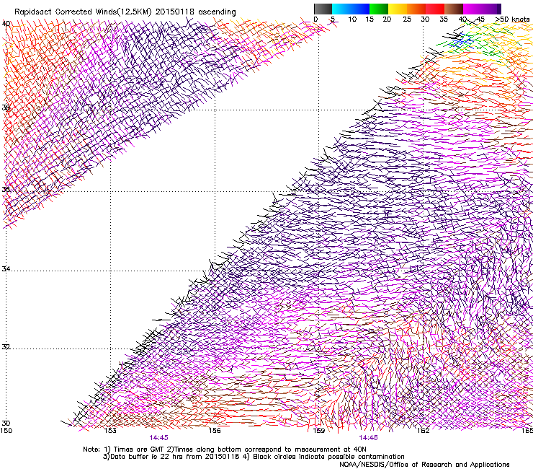Click the plot title 'Rapidscat Corrected Winds(12.5KM)'
Screen dimensions: 533x469
coord(83,12)
